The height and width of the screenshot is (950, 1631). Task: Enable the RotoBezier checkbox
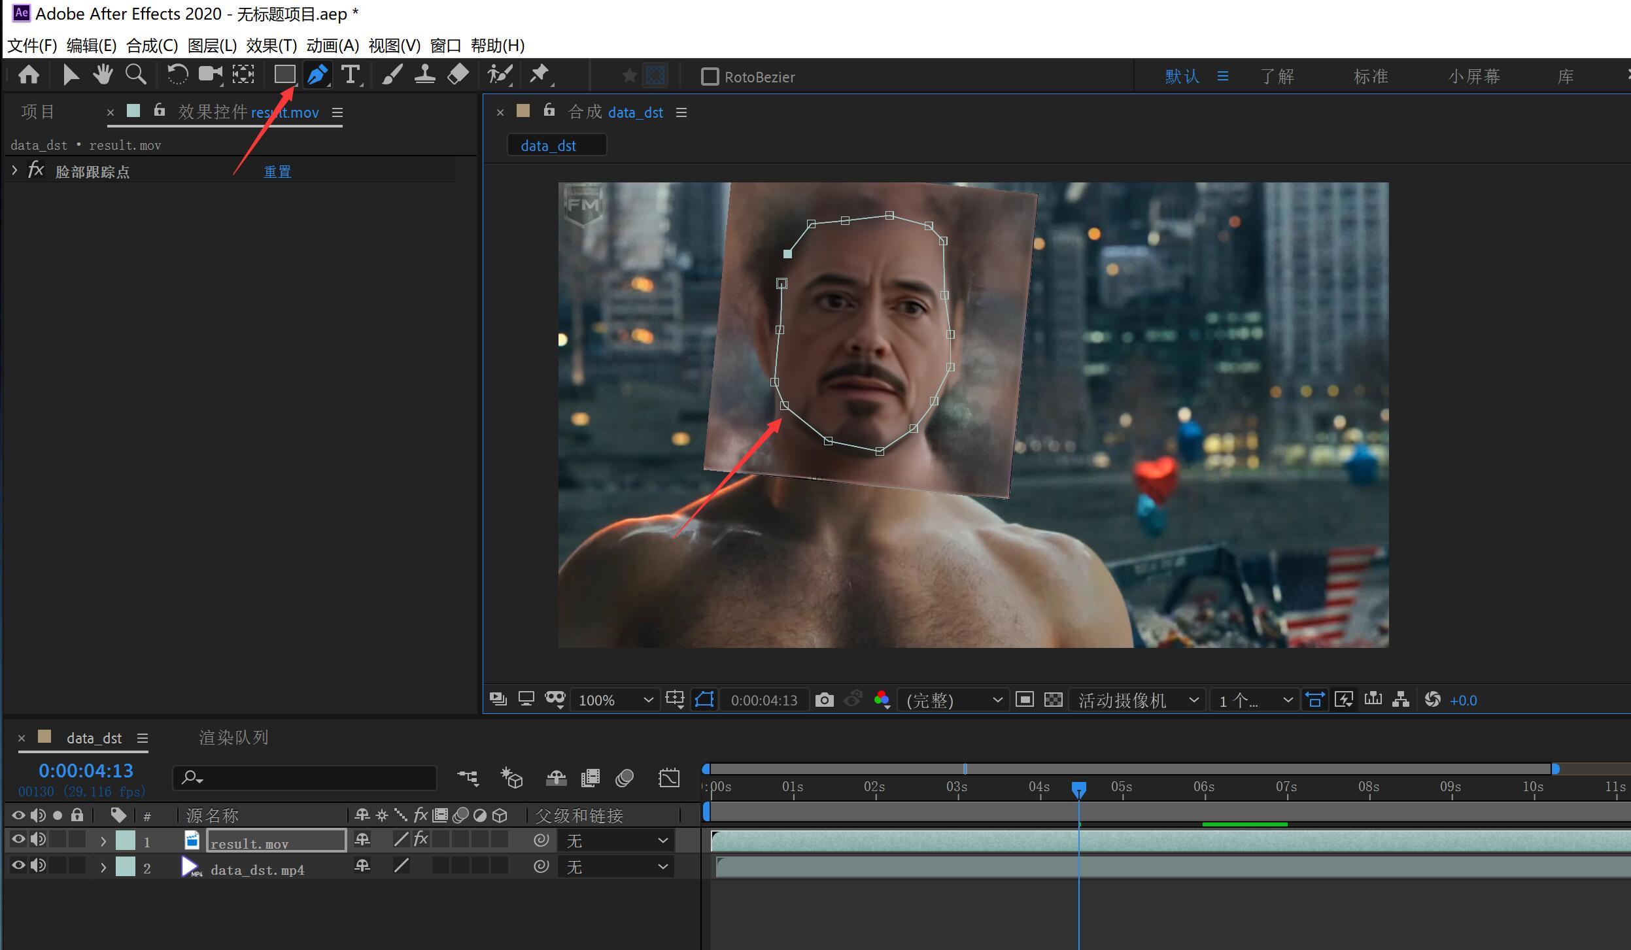click(710, 76)
